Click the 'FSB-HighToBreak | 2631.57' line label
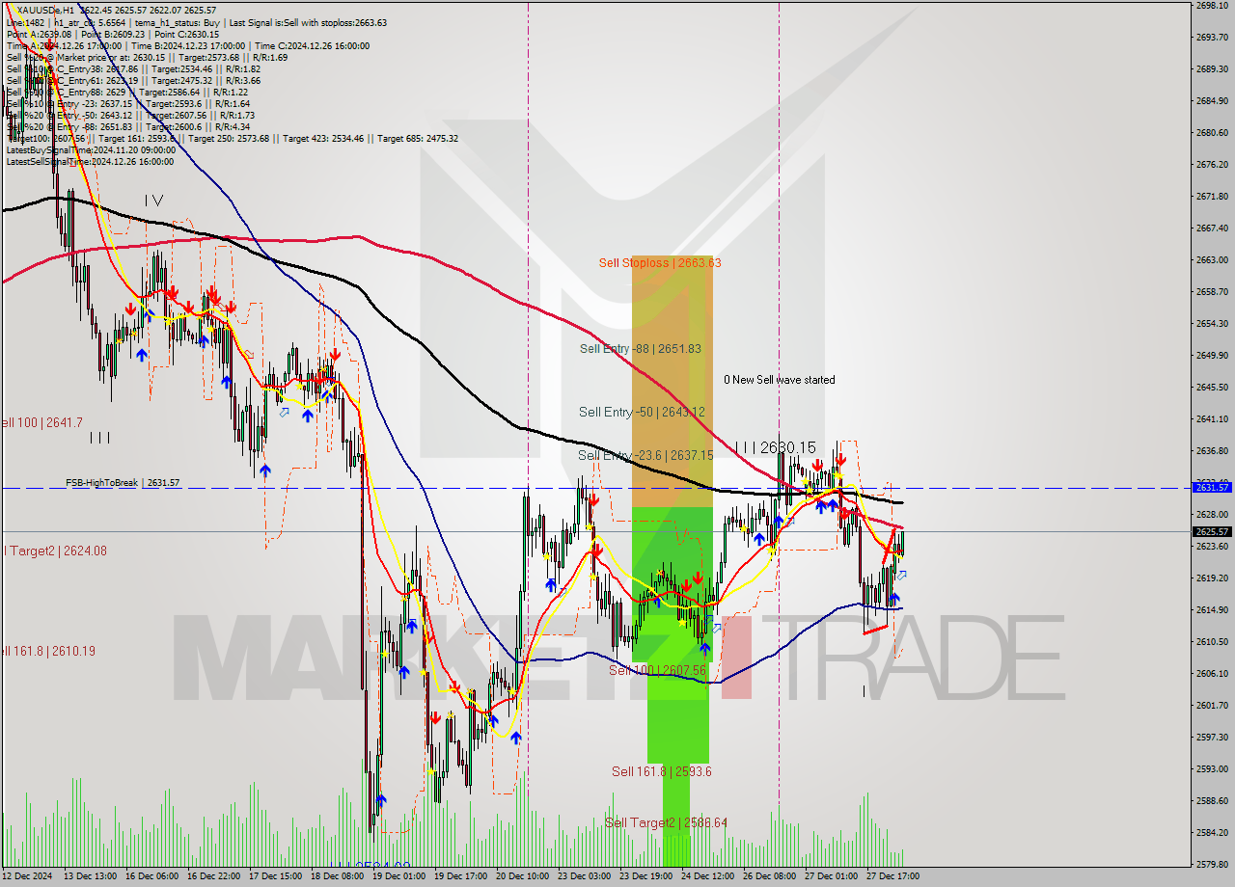 (123, 482)
